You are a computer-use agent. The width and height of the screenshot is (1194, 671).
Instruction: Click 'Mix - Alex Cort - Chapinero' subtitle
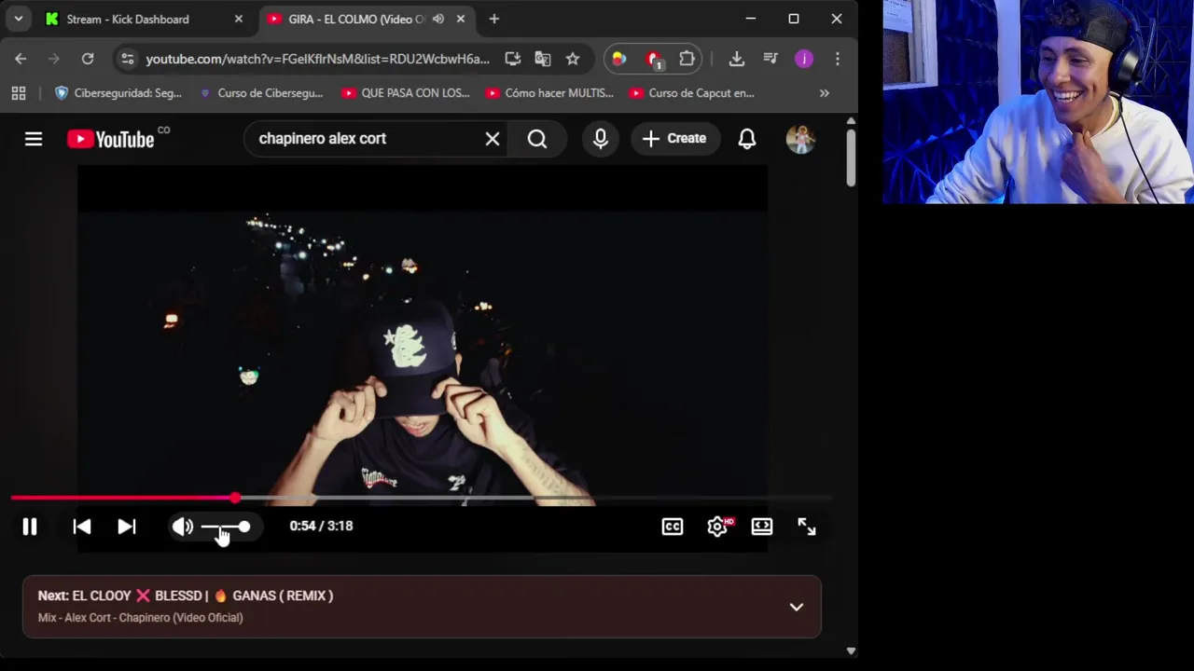click(x=141, y=618)
